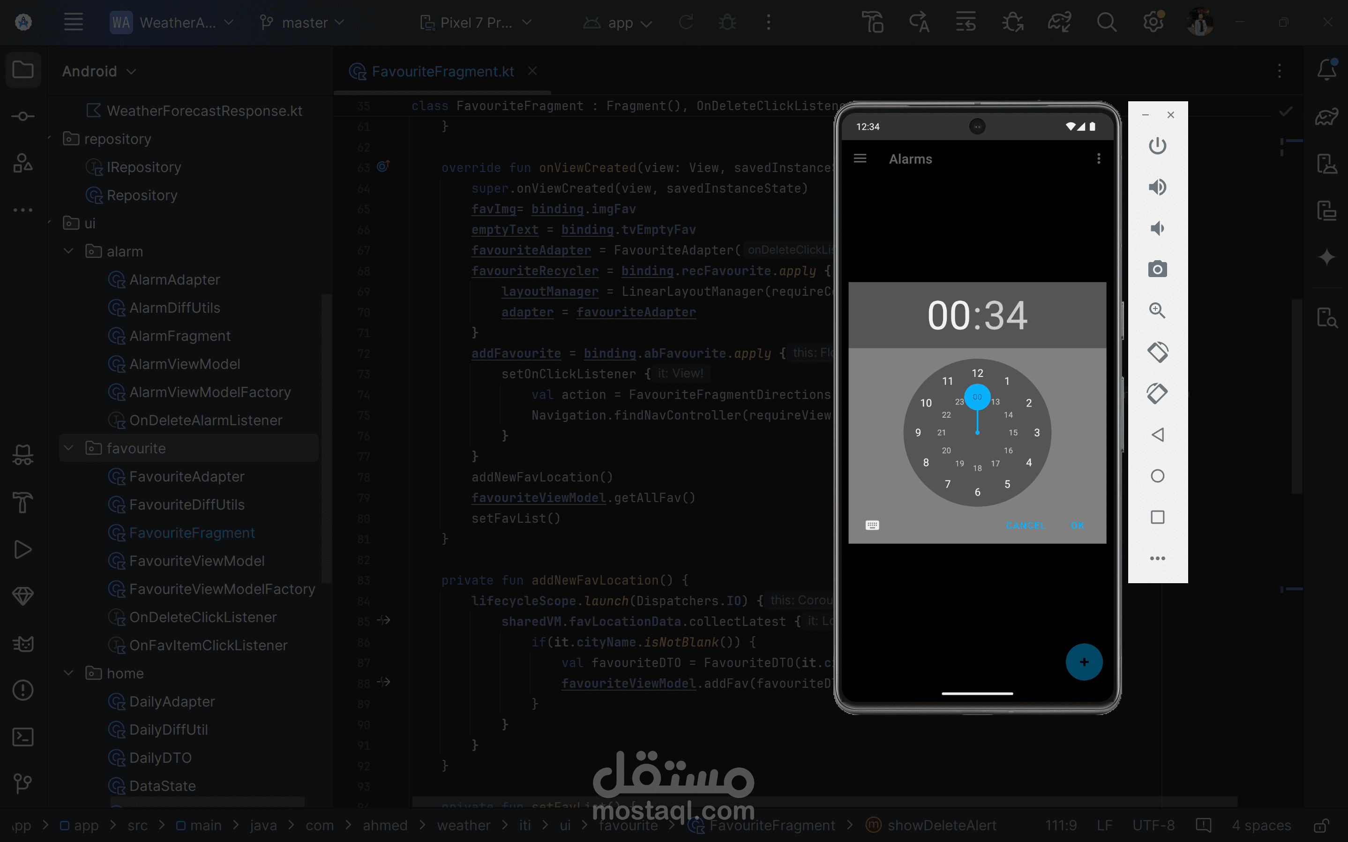The image size is (1348, 842).
Task: Switch time picker to keyboard input
Action: (872, 525)
